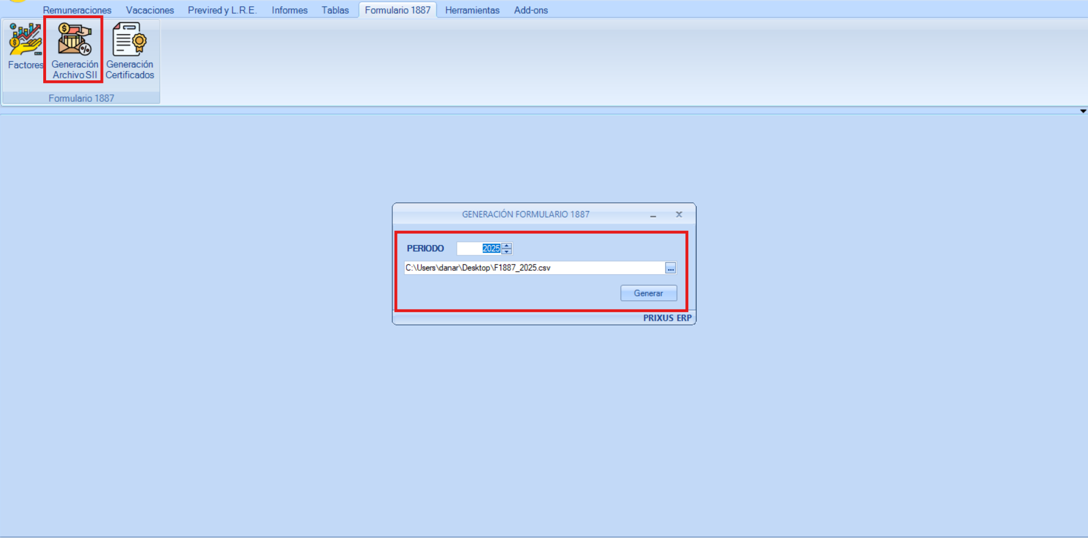
Task: Switch to the Herramientas tab
Action: click(x=472, y=10)
